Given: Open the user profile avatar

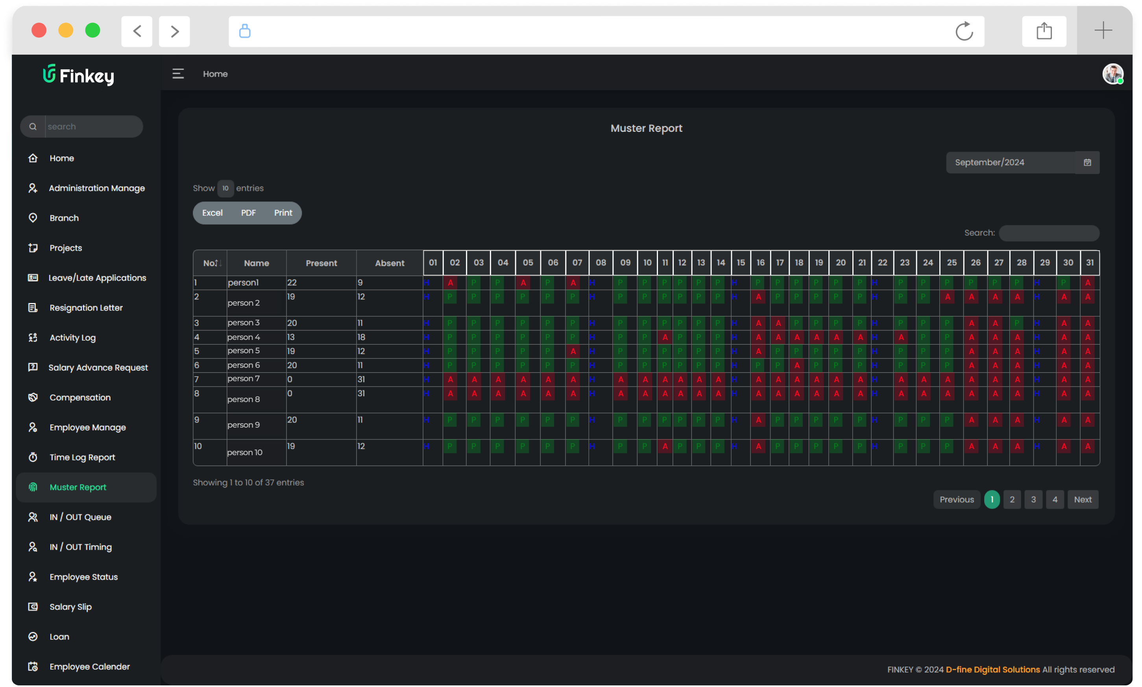Looking at the screenshot, I should coord(1112,74).
